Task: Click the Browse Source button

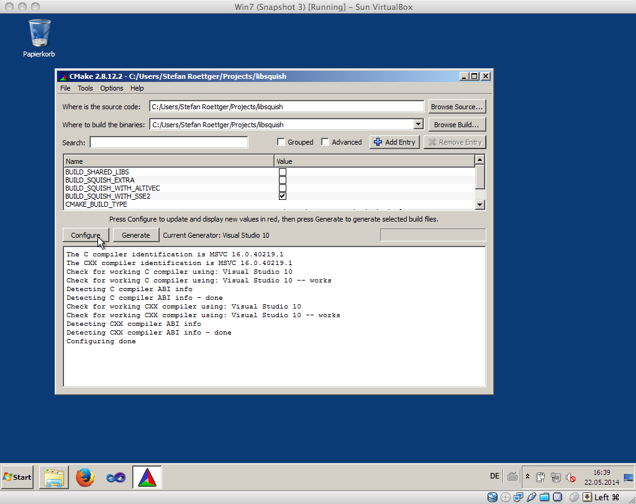Action: [x=457, y=107]
